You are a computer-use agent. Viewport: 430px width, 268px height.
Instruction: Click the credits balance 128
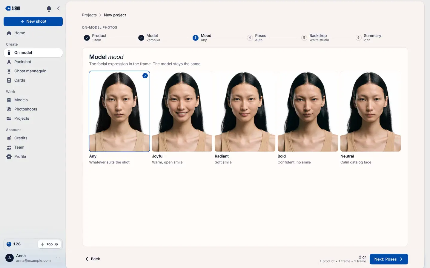(x=14, y=244)
